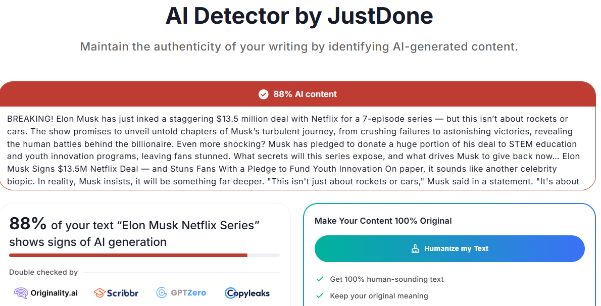Click the Double checked by label

tap(43, 272)
